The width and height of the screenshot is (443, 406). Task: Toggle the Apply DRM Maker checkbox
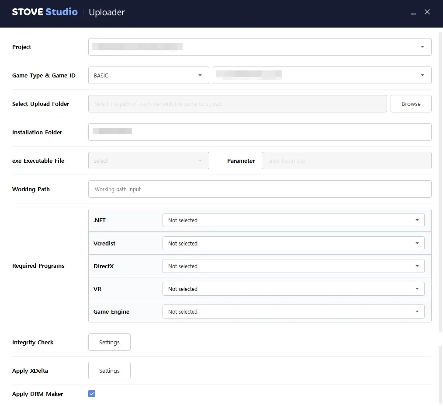tap(92, 394)
